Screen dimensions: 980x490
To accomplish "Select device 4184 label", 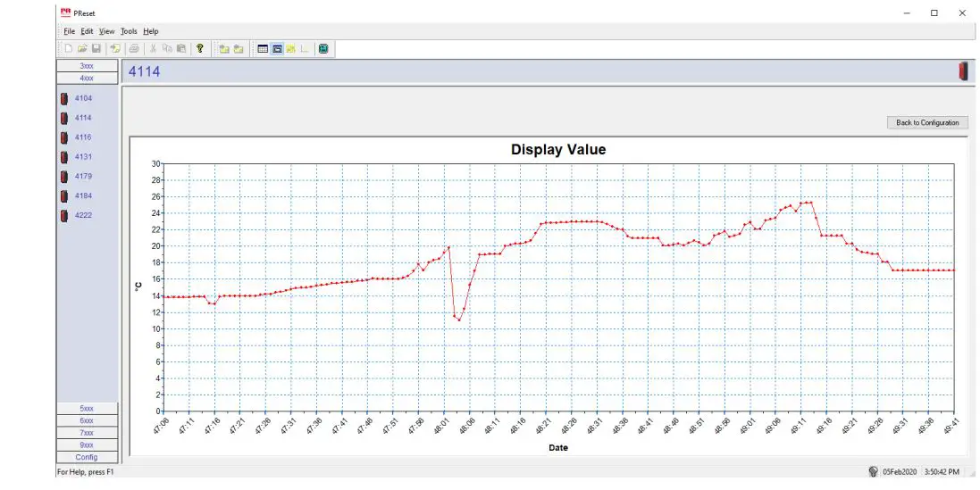I will point(83,196).
